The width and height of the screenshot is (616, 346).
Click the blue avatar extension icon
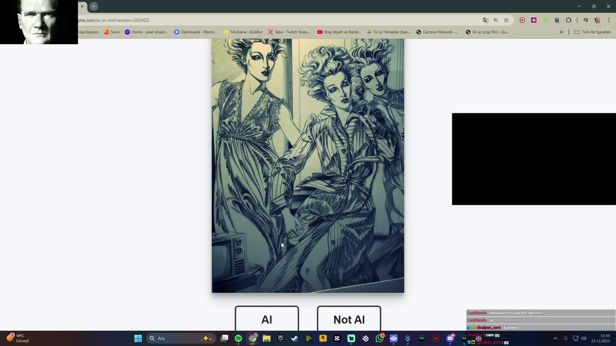(x=557, y=20)
